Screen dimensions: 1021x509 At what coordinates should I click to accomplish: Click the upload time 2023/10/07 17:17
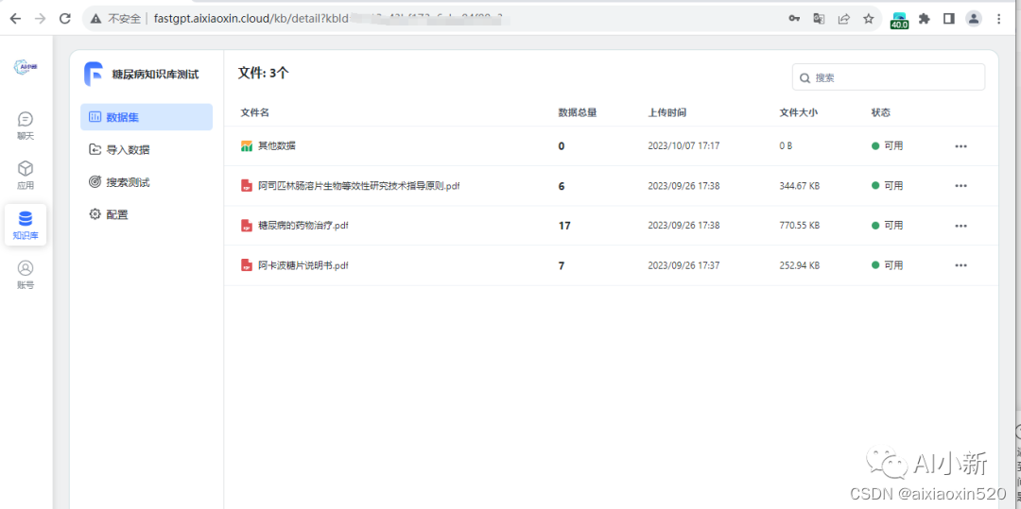pyautogui.click(x=684, y=146)
